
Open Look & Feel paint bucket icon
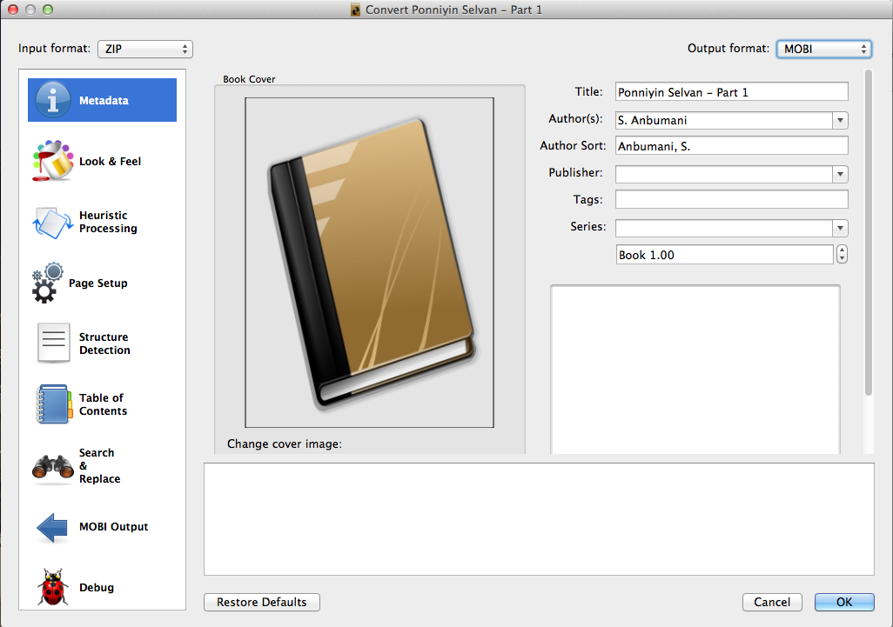53,161
